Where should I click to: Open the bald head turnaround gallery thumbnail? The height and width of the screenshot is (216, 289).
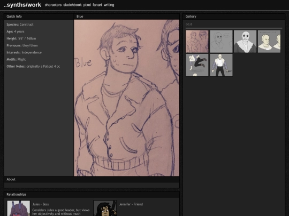click(x=269, y=42)
